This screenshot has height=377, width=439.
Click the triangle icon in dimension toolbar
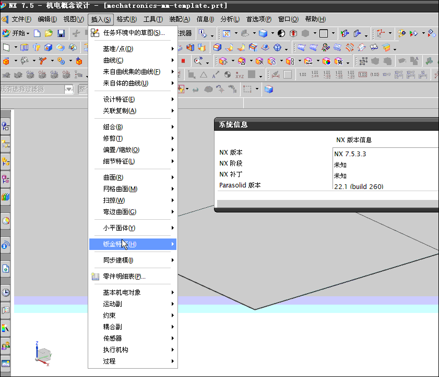point(204,75)
